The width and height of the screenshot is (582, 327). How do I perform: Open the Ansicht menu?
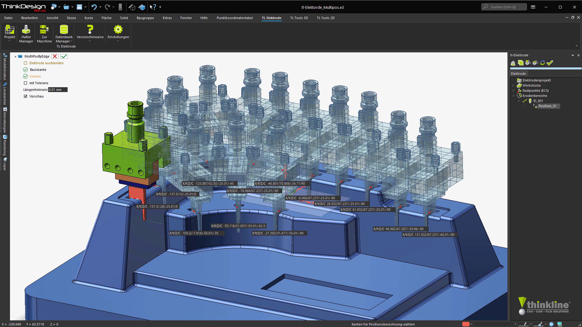[x=52, y=18]
